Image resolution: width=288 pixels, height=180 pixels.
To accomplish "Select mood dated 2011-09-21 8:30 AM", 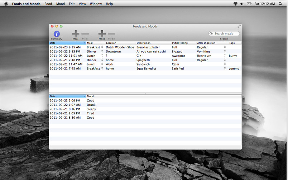I will point(65,117).
